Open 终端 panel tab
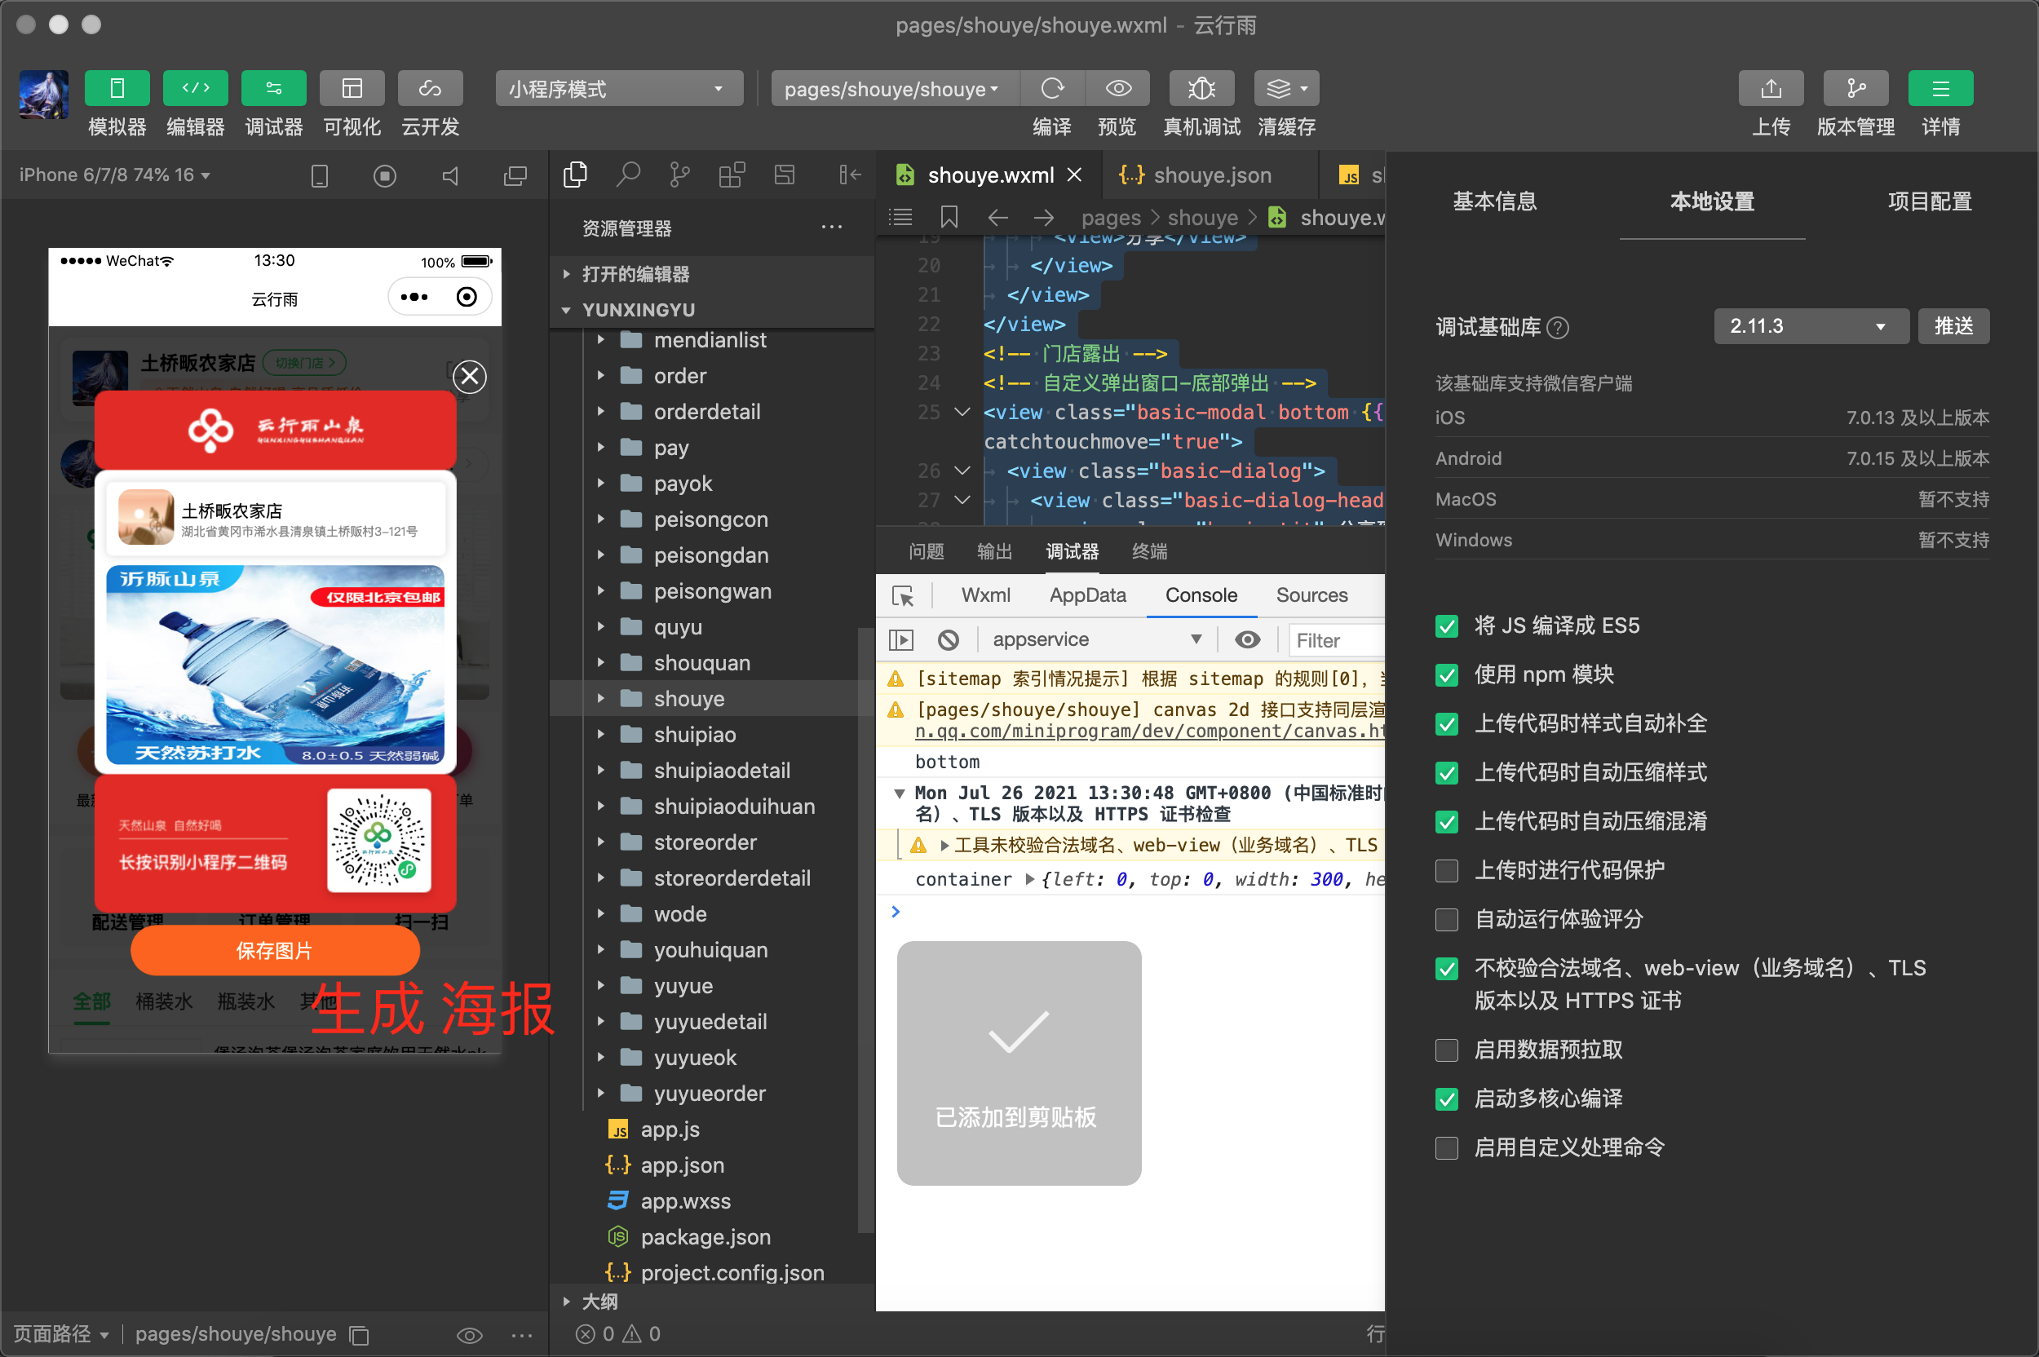Viewport: 2039px width, 1357px height. click(x=1149, y=551)
